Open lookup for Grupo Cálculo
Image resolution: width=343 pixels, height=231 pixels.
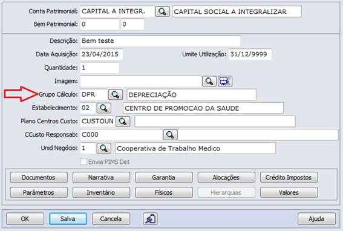point(116,94)
